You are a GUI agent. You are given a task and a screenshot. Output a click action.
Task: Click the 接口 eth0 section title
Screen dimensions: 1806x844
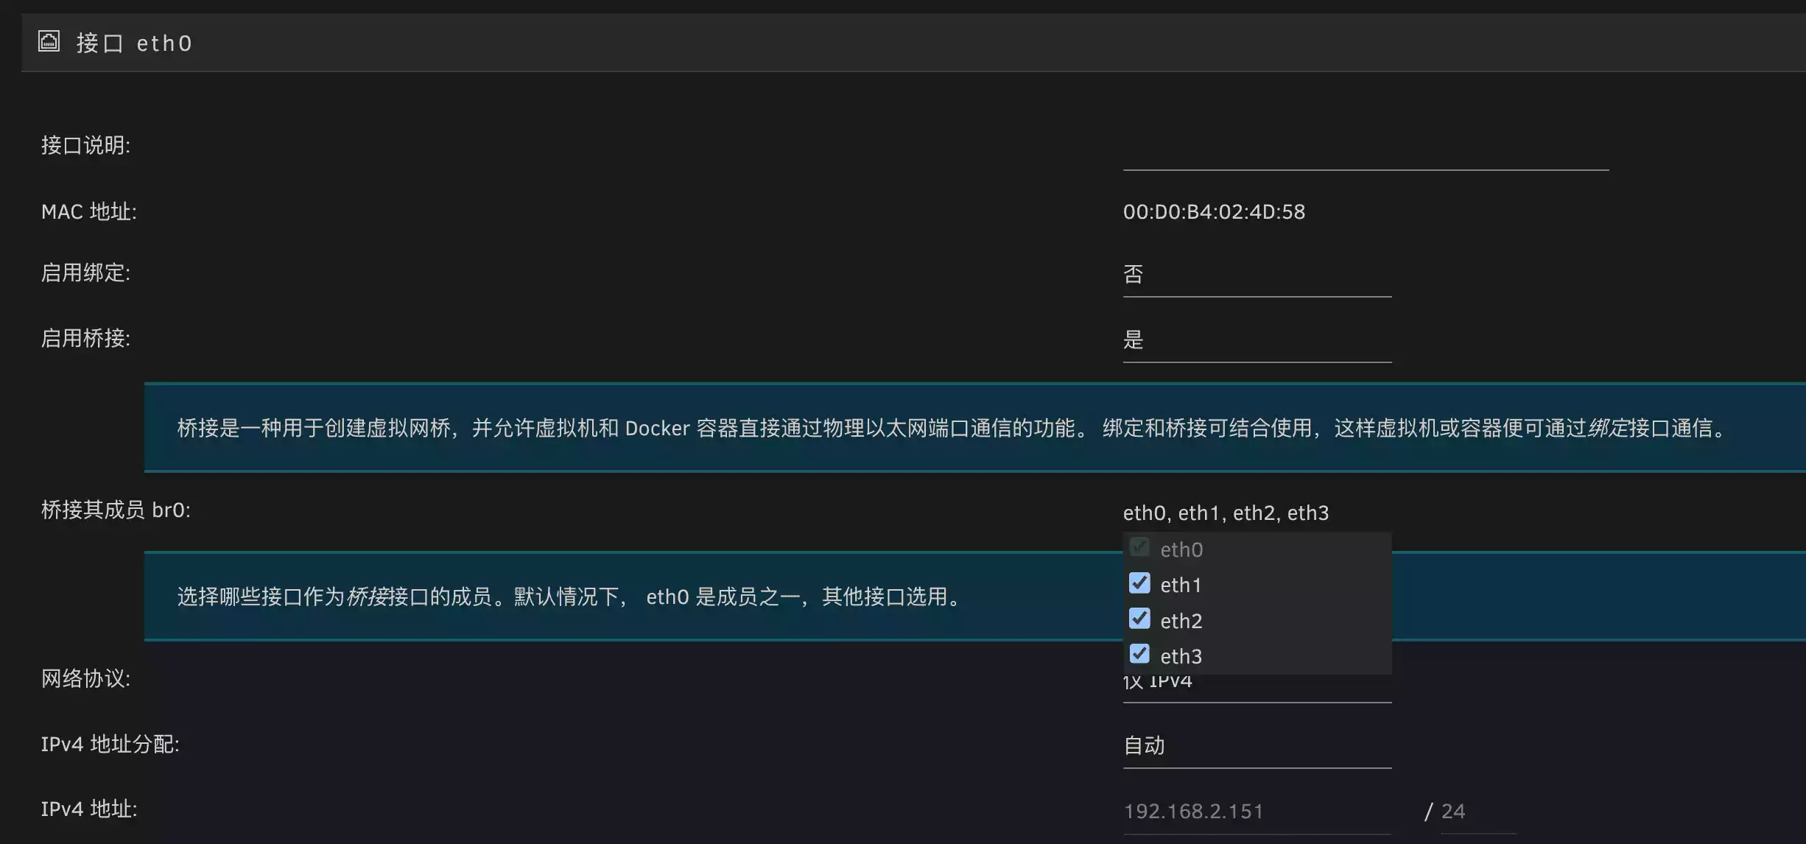tap(134, 43)
